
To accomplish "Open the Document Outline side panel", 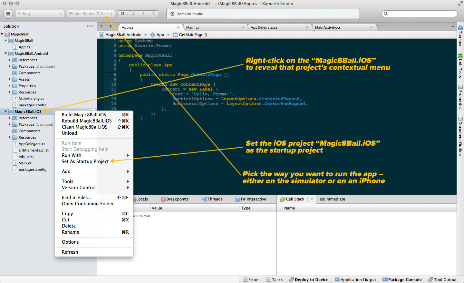I will click(x=460, y=136).
